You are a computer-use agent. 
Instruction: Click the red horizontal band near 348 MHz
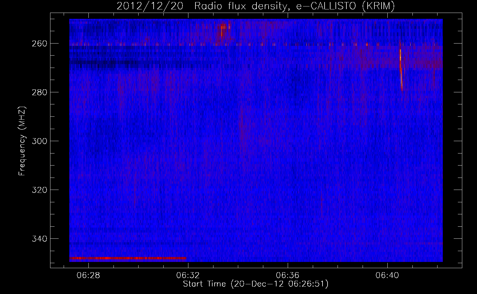click(x=128, y=258)
